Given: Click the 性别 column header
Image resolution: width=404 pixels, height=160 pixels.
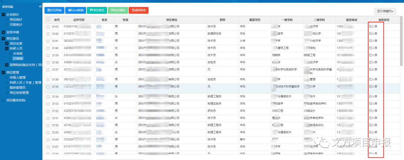Looking at the screenshot, I should [125, 20].
